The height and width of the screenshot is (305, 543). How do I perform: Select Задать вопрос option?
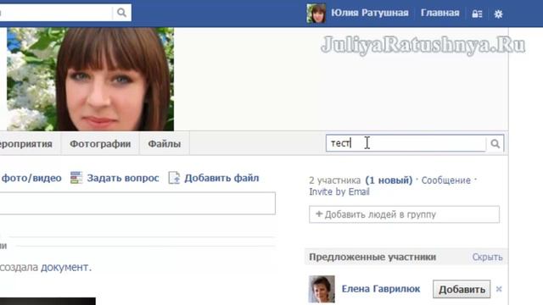(x=122, y=178)
